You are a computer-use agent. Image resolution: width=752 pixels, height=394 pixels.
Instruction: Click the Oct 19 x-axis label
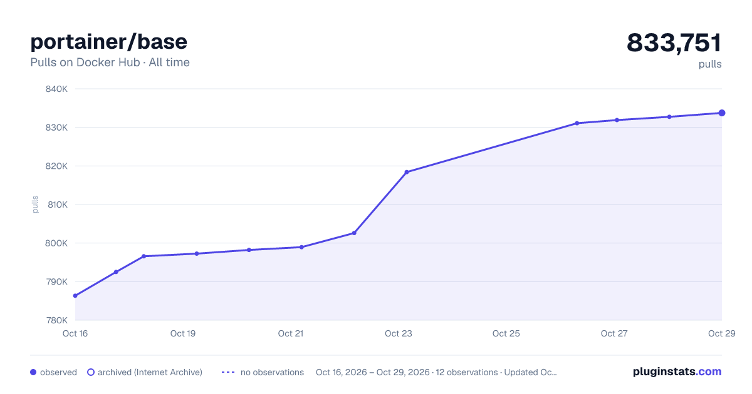(183, 333)
